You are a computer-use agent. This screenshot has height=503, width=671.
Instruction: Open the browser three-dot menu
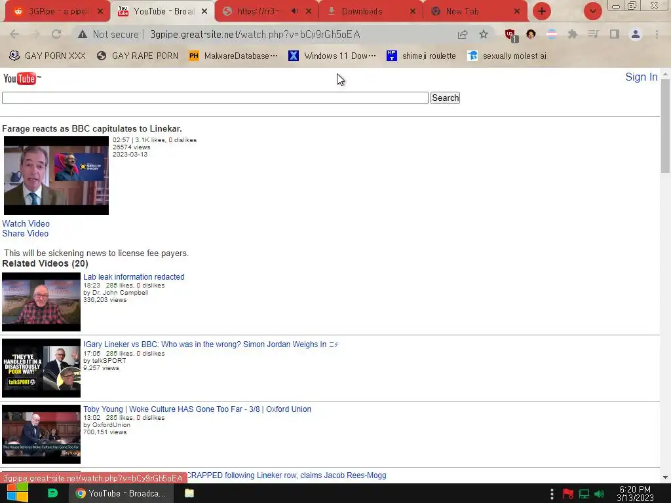657,34
